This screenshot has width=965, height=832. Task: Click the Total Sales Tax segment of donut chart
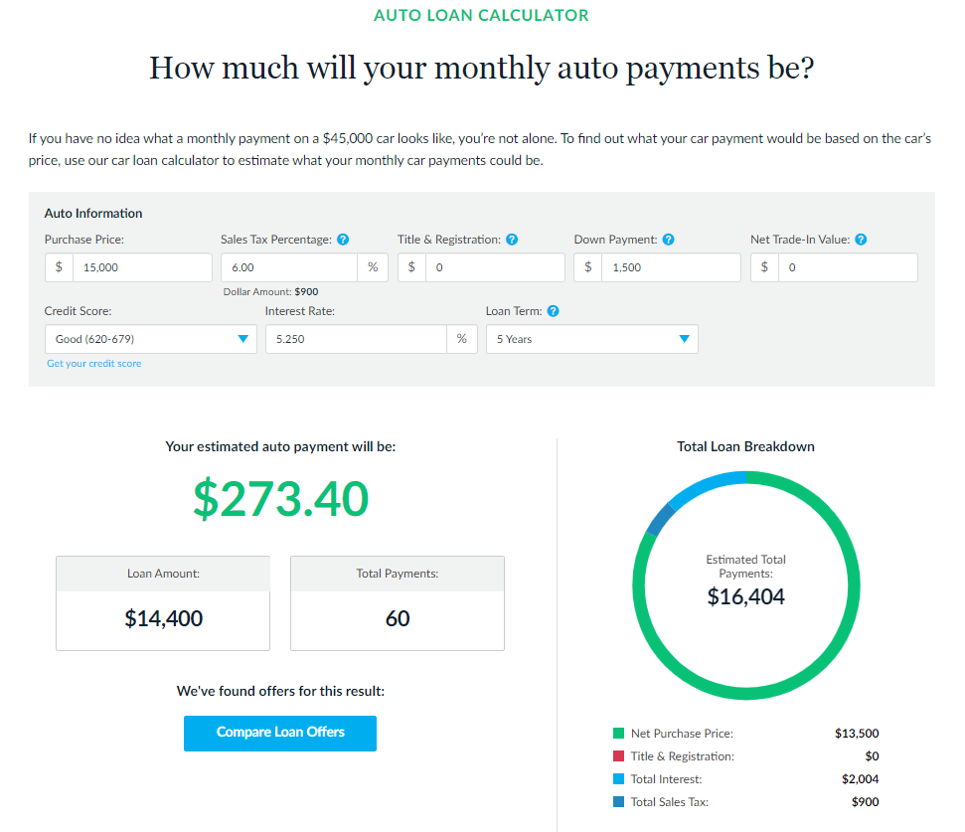(x=660, y=520)
